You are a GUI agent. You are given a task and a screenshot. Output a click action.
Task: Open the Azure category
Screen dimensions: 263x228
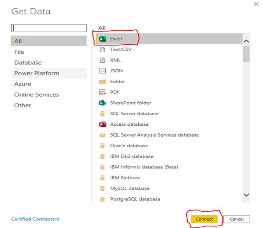click(x=49, y=84)
